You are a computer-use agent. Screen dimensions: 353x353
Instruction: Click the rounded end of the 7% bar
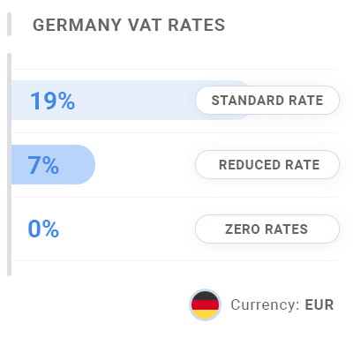86,164
